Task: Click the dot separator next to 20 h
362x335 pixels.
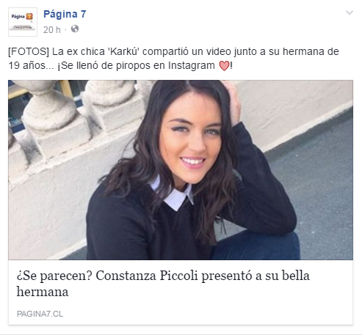Action: coord(65,30)
